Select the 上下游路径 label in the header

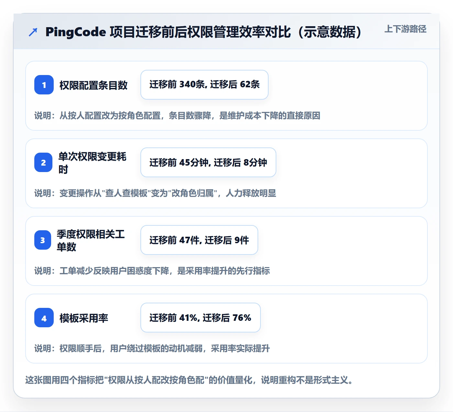pyautogui.click(x=405, y=29)
